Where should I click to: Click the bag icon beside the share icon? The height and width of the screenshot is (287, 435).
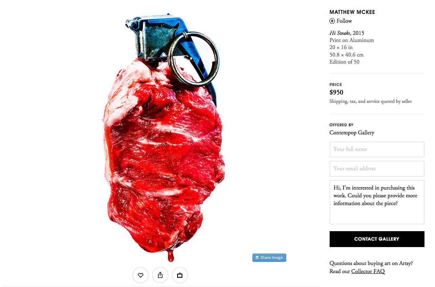click(x=180, y=275)
